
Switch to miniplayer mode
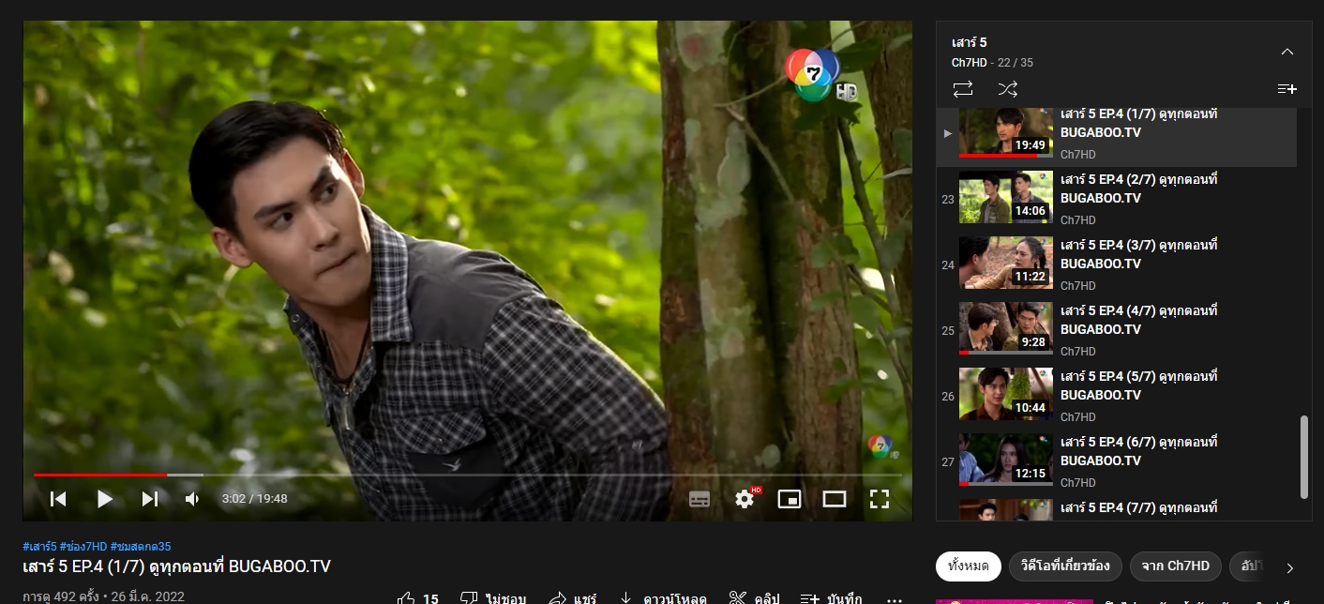(x=790, y=499)
